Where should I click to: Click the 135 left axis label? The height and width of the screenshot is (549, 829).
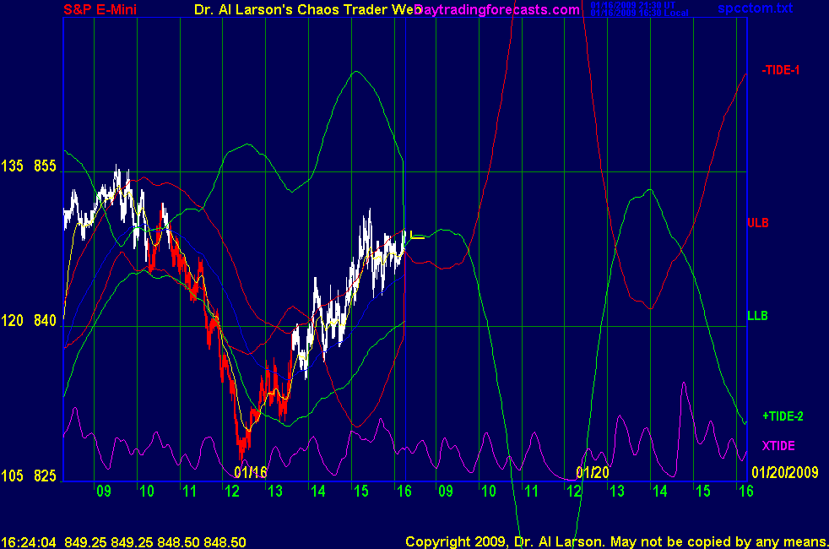pos(12,166)
